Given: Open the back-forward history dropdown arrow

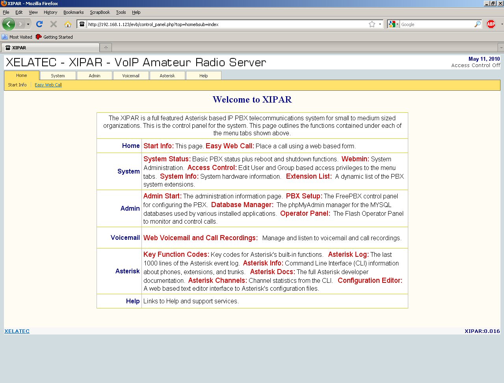Looking at the screenshot, I should (28, 24).
